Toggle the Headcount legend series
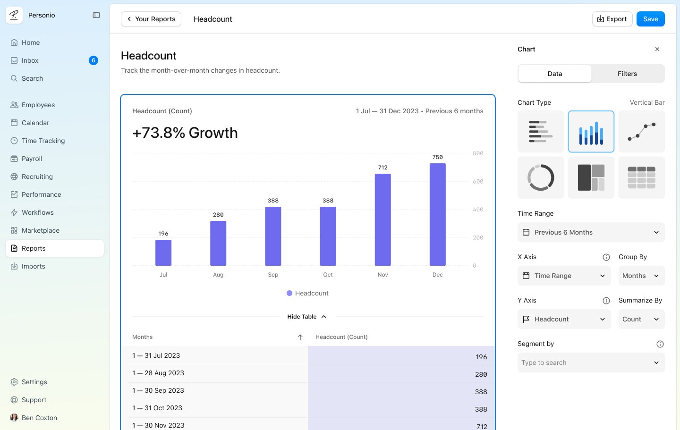 [307, 293]
